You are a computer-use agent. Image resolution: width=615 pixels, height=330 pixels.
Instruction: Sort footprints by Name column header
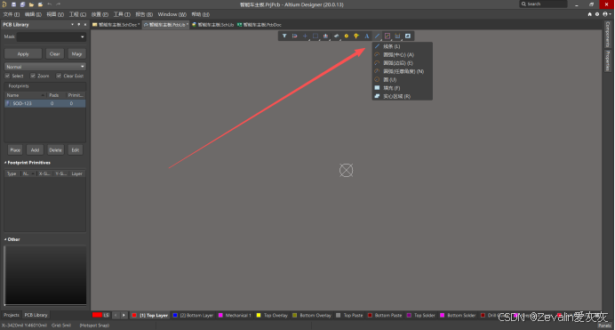click(26, 95)
